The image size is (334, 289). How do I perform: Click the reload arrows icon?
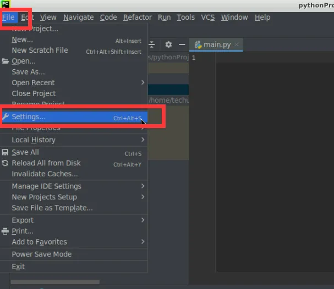coord(5,163)
